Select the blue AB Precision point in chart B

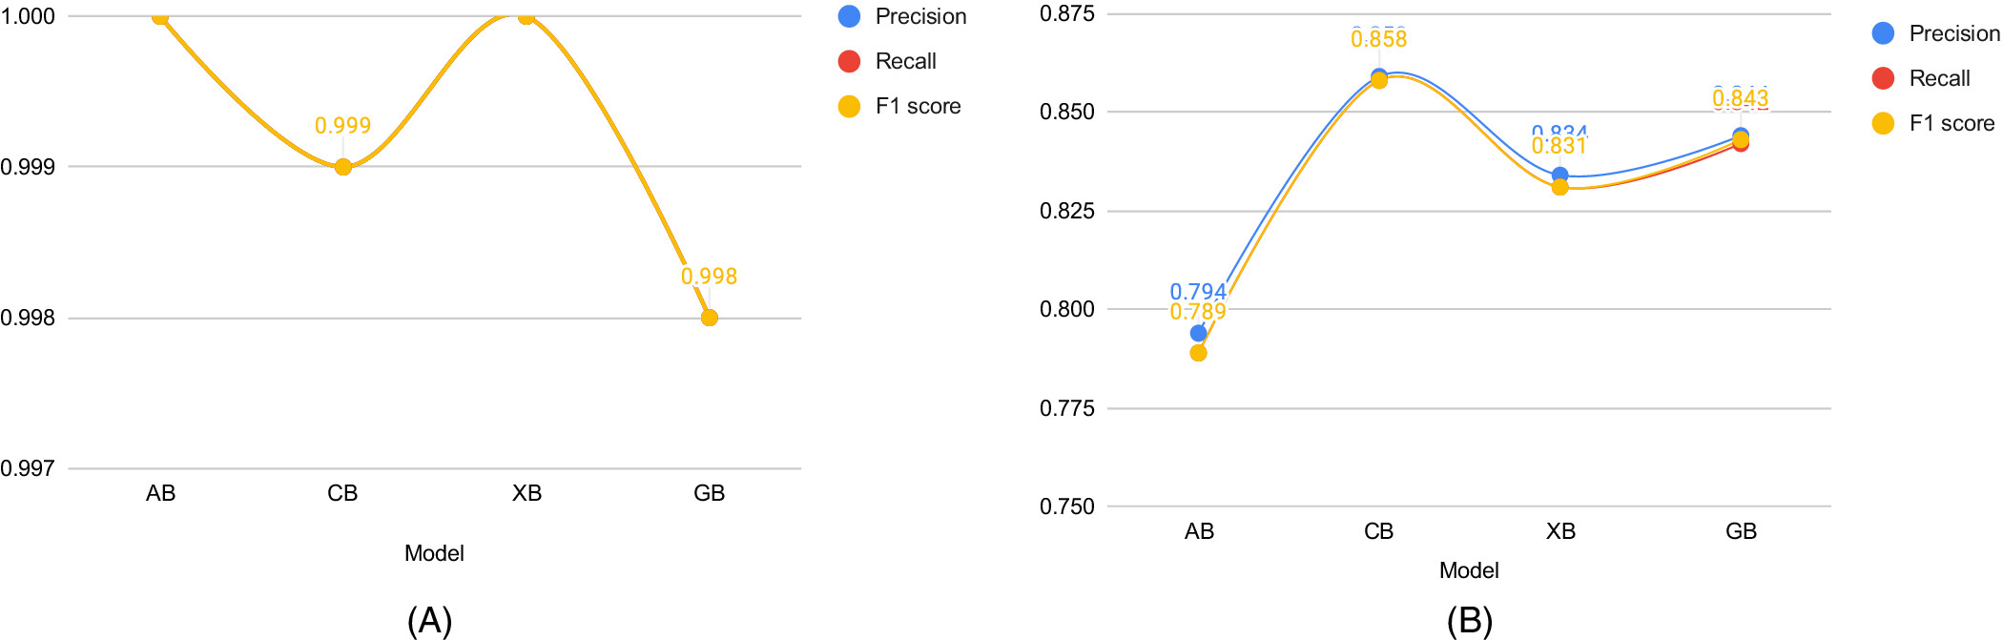1198,333
